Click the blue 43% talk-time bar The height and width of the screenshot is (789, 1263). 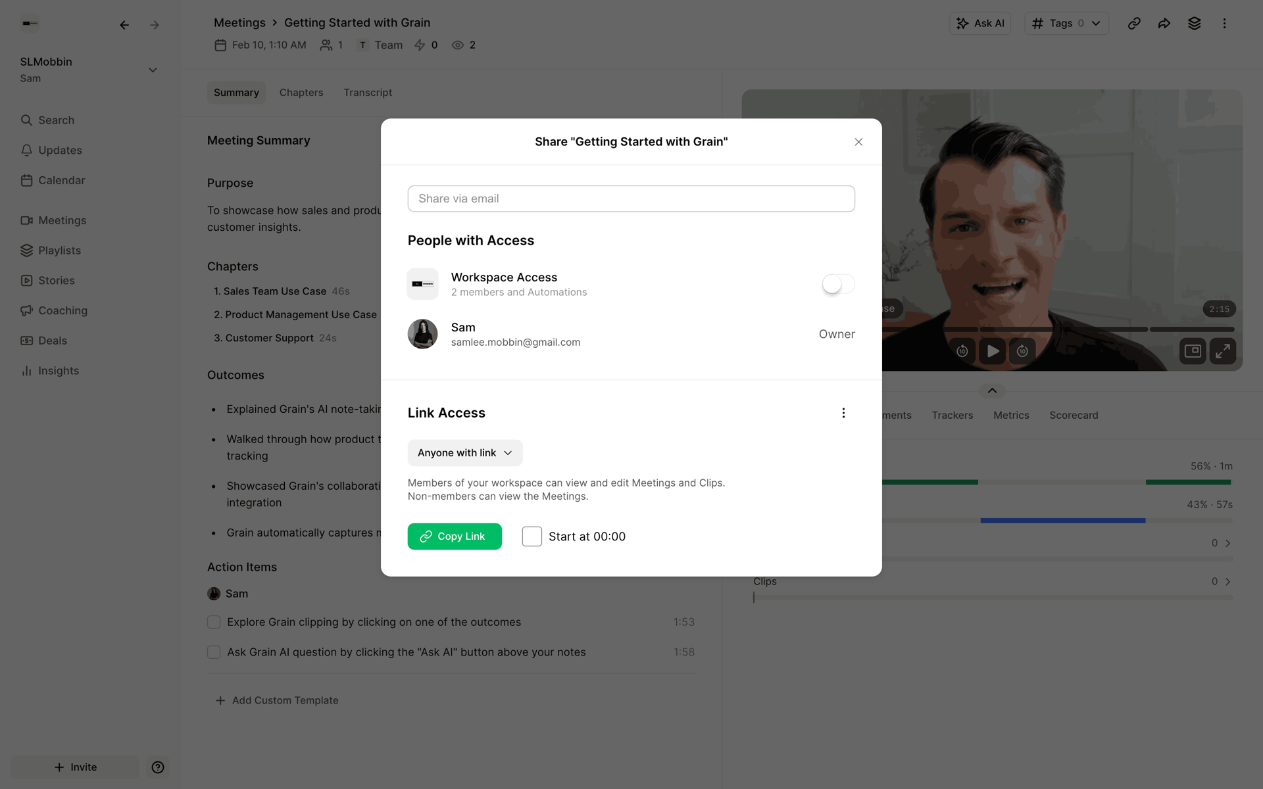click(1063, 521)
